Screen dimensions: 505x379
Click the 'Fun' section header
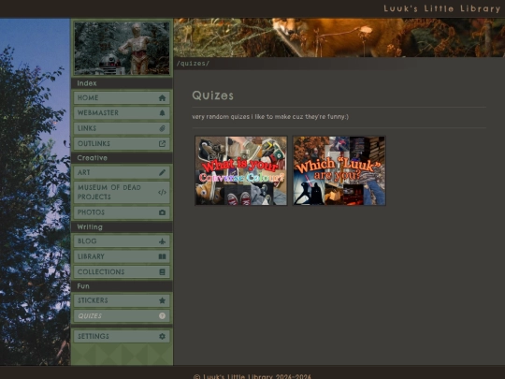pyautogui.click(x=83, y=286)
